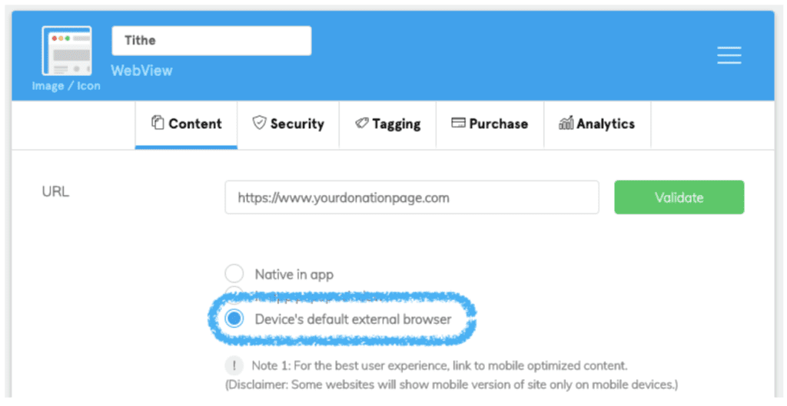787x406 pixels.
Task: Click the Native in app option text
Action: click(x=294, y=274)
